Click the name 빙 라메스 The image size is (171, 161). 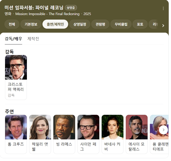point(64,144)
